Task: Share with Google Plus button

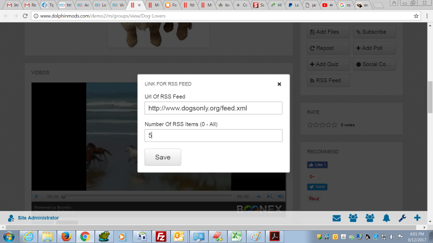Action: [x=312, y=177]
